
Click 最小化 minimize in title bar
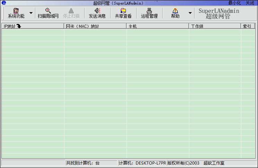234,3
